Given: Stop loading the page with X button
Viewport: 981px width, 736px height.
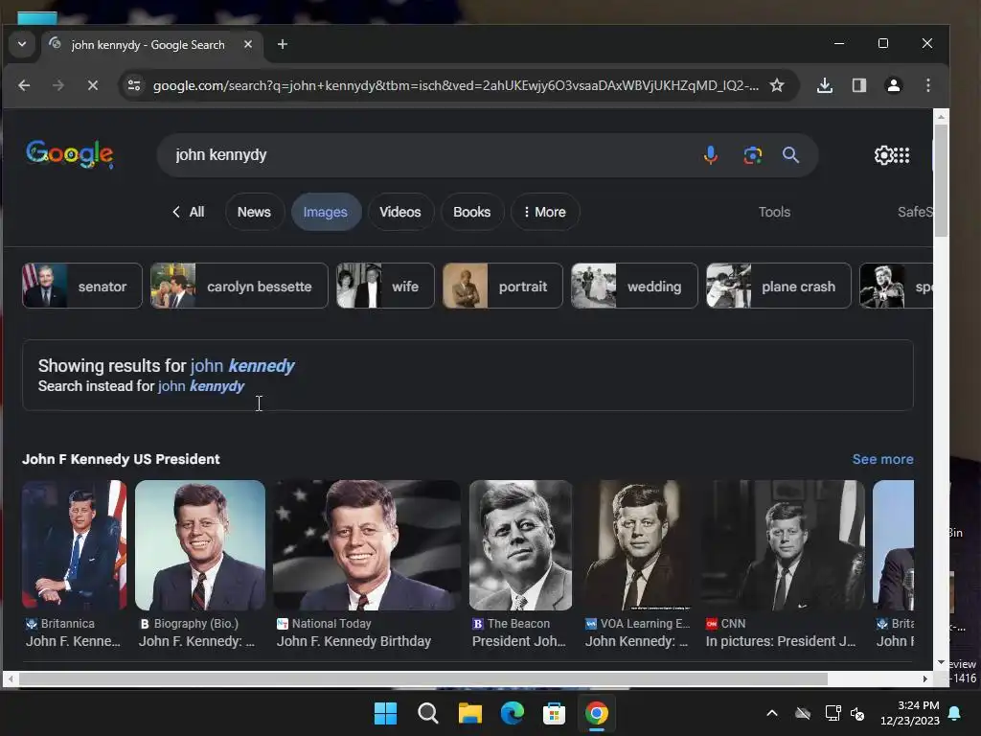Looking at the screenshot, I should pos(93,85).
